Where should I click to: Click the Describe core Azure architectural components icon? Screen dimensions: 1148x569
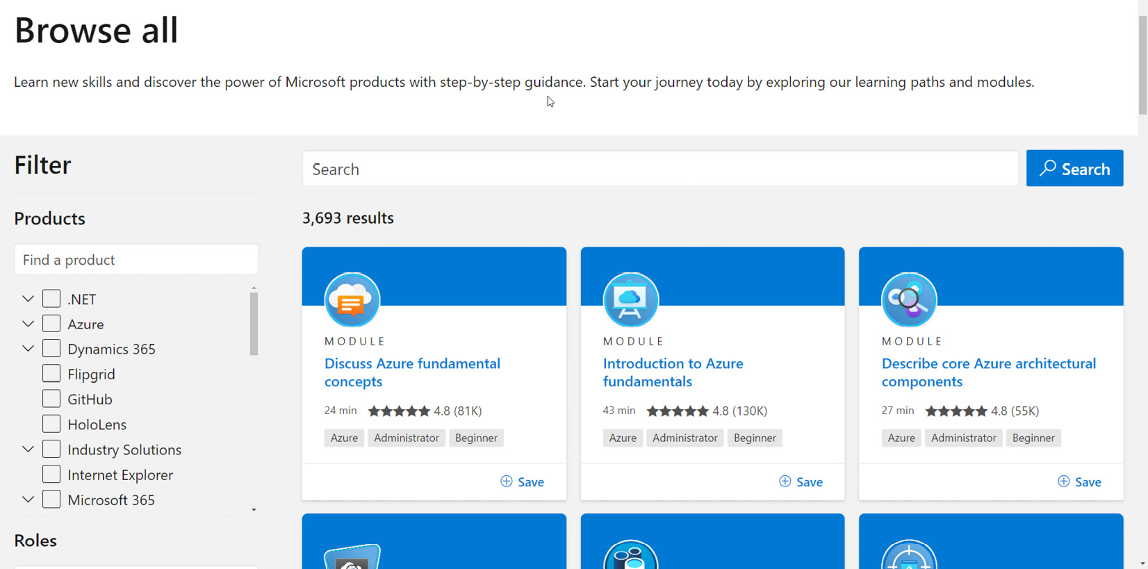pyautogui.click(x=910, y=299)
